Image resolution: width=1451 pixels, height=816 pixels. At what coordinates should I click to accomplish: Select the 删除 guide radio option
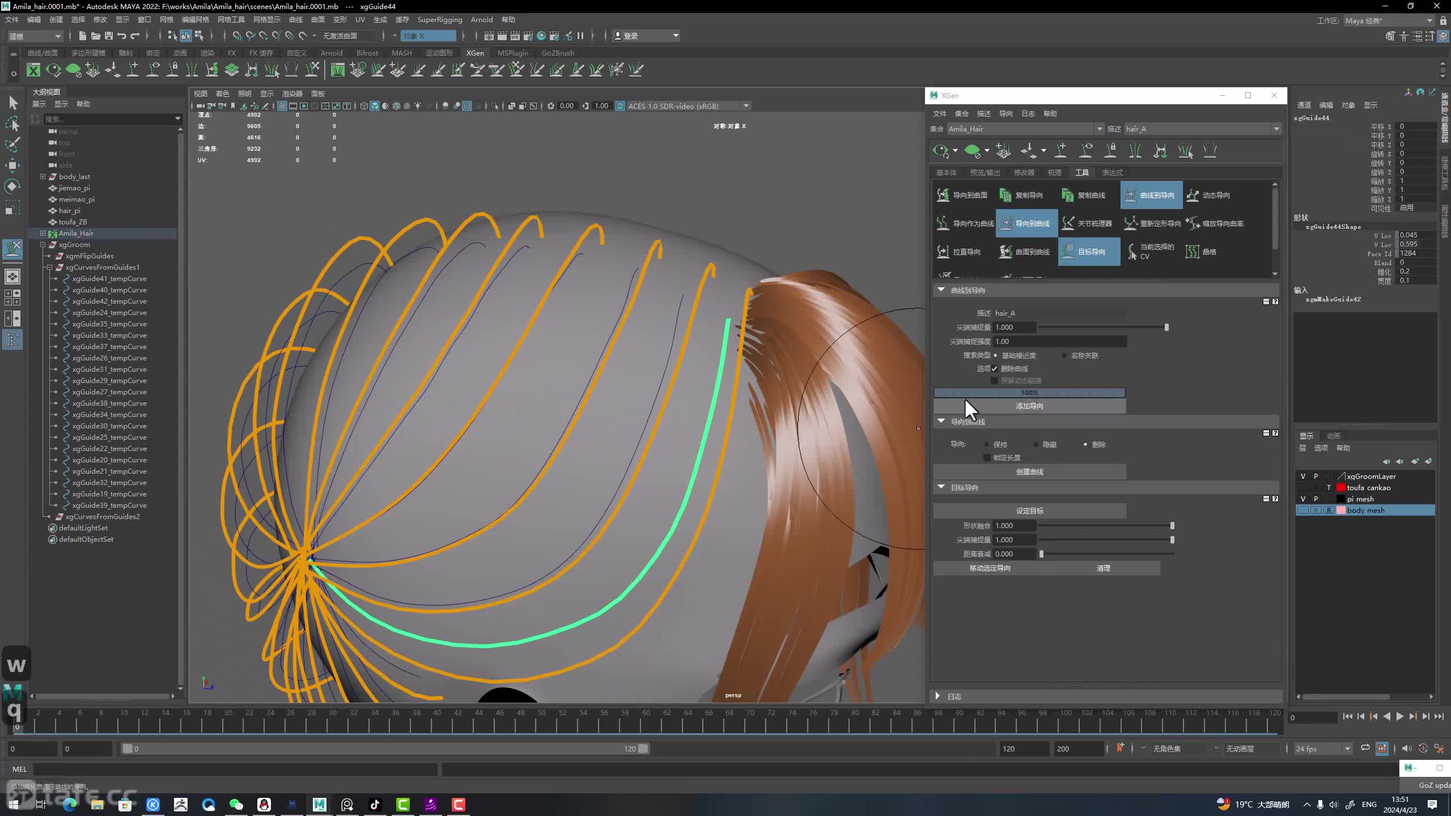tap(1085, 444)
